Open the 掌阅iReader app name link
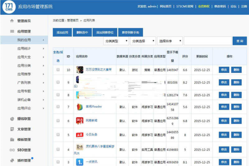The height and width of the screenshot is (166, 249). pos(94,106)
